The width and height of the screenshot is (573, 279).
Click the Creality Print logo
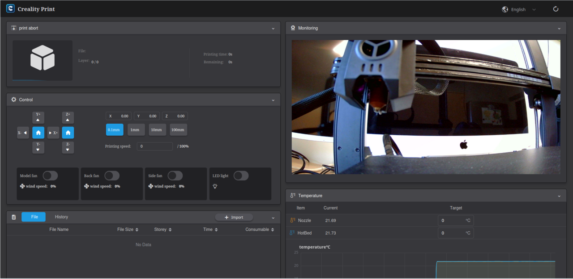pyautogui.click(x=10, y=9)
